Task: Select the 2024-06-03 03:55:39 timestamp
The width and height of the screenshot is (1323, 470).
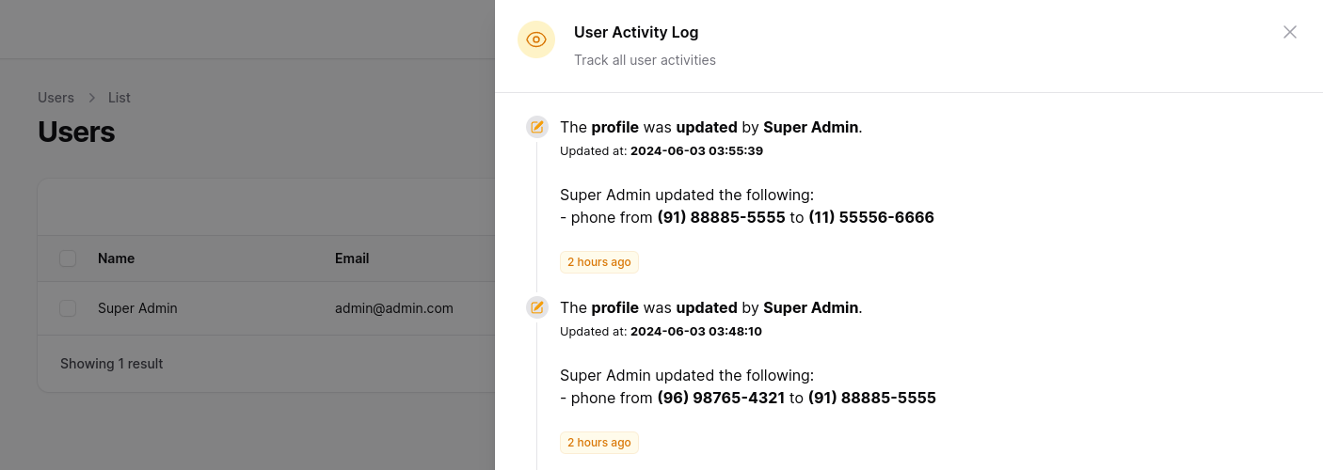Action: (696, 150)
